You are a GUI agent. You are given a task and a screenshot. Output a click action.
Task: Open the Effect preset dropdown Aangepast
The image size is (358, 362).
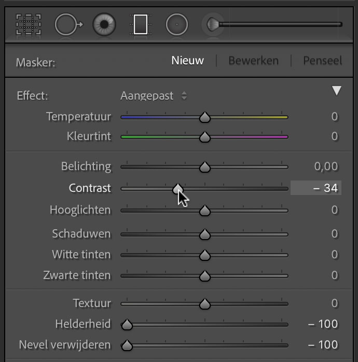point(154,95)
